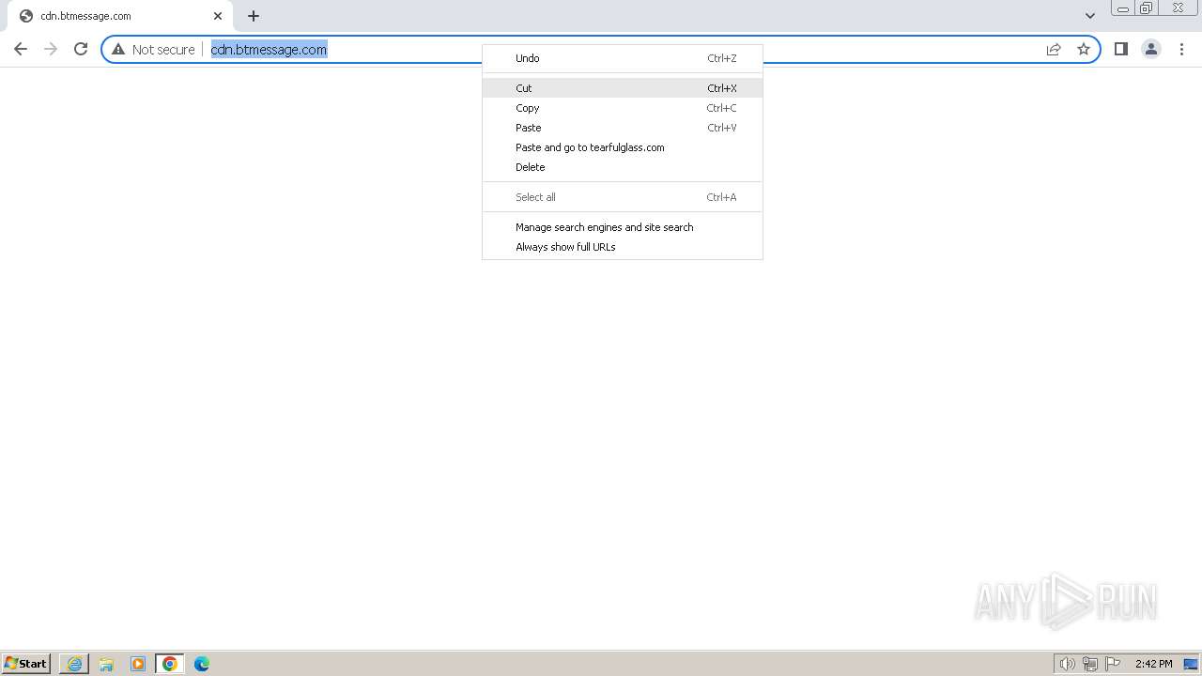
Task: Choose Undo from the context menu
Action: tap(623, 58)
